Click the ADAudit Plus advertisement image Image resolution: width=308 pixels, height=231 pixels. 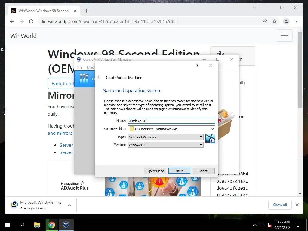coord(152,186)
